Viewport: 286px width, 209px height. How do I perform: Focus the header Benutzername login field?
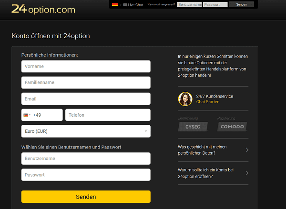point(189,5)
